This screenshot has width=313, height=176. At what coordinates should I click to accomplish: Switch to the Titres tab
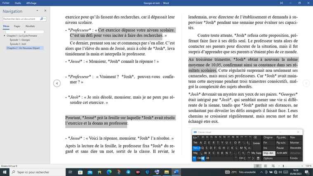[x=6, y=26]
